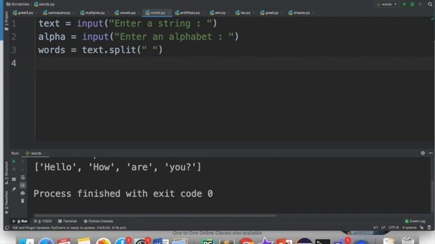Screen dimensions: 435x244
Task: Click the green Run button in top toolbar
Action: [404, 5]
